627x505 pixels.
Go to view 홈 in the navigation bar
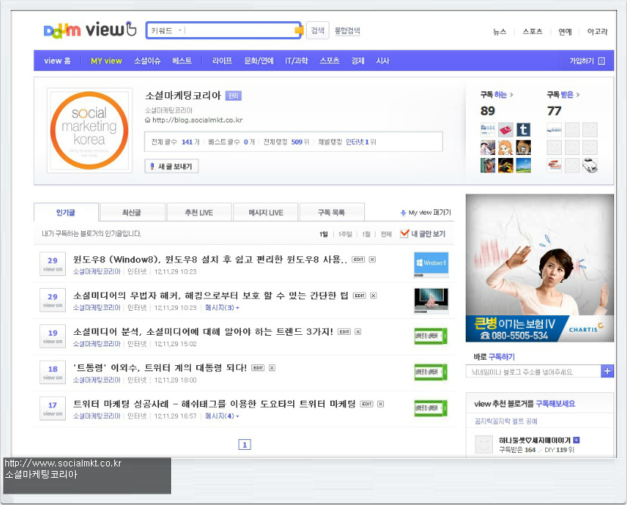(x=58, y=61)
